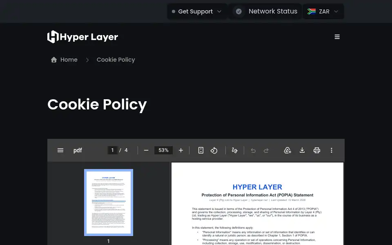
Task: Open the ZAR currency selector
Action: click(x=323, y=11)
